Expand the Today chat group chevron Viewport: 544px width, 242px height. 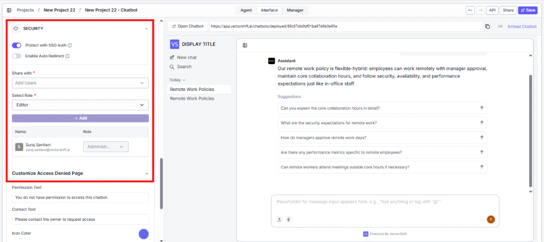184,80
